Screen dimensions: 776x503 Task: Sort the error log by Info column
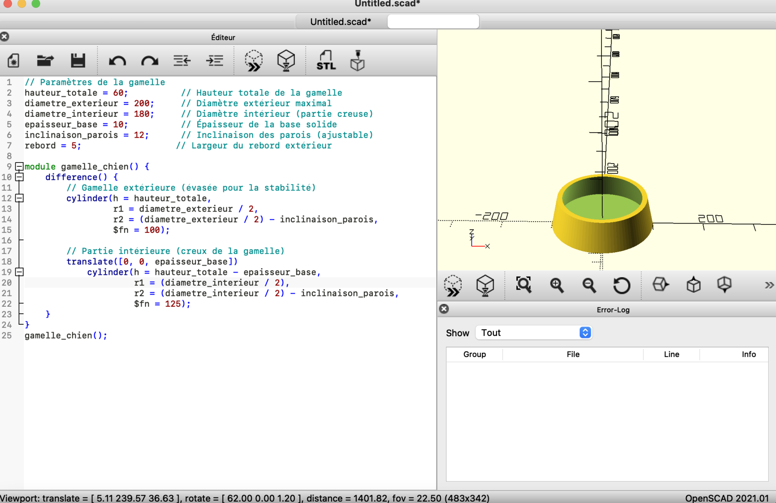748,354
